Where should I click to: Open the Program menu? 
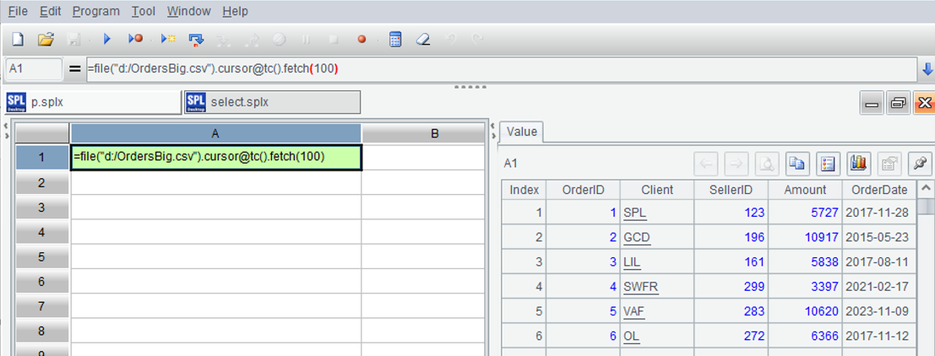pyautogui.click(x=96, y=11)
